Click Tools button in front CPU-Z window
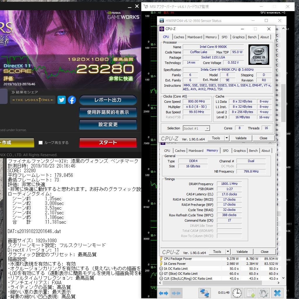Screen dimensions: 299x299 [216, 138]
